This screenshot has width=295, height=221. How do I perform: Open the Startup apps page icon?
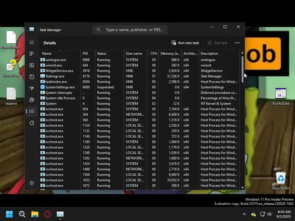32,88
